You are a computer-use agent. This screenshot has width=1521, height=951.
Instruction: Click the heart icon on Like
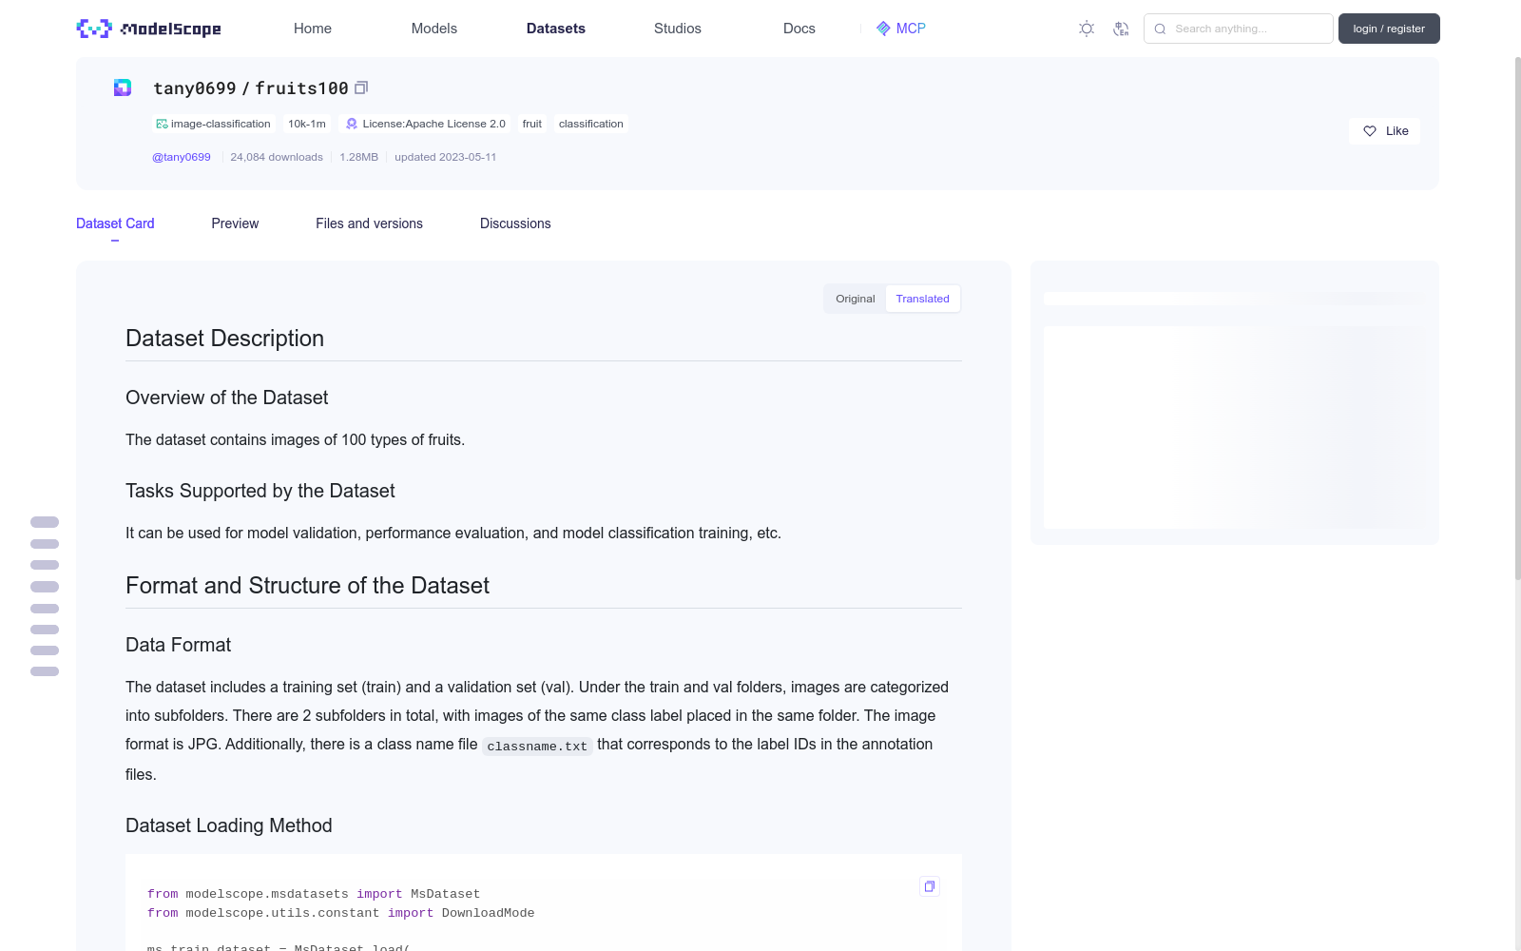(x=1370, y=131)
